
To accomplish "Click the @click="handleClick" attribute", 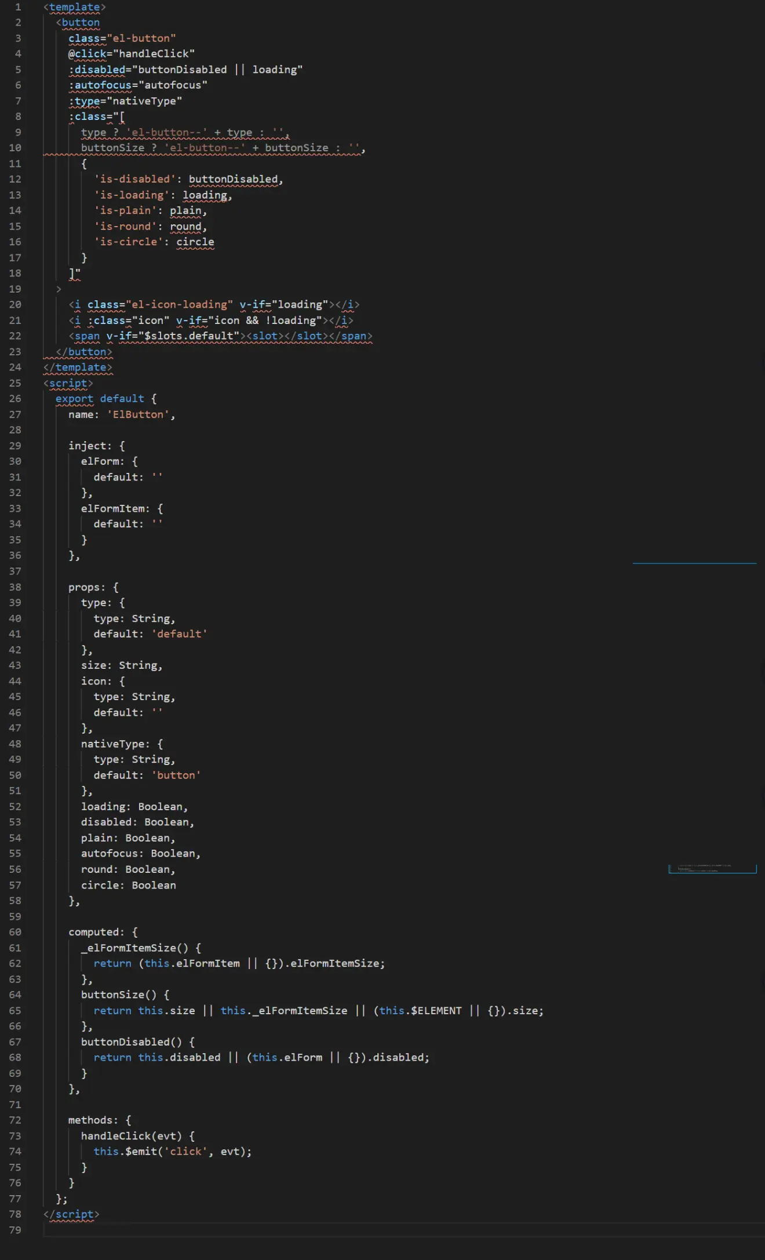I will click(x=132, y=54).
